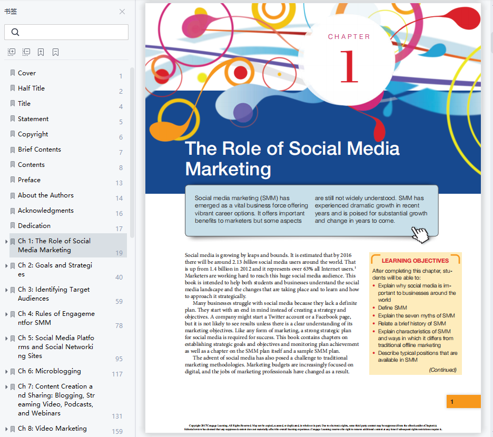Expand the Ch 4 bookmark tree arrow
The width and height of the screenshot is (493, 437).
[6, 314]
